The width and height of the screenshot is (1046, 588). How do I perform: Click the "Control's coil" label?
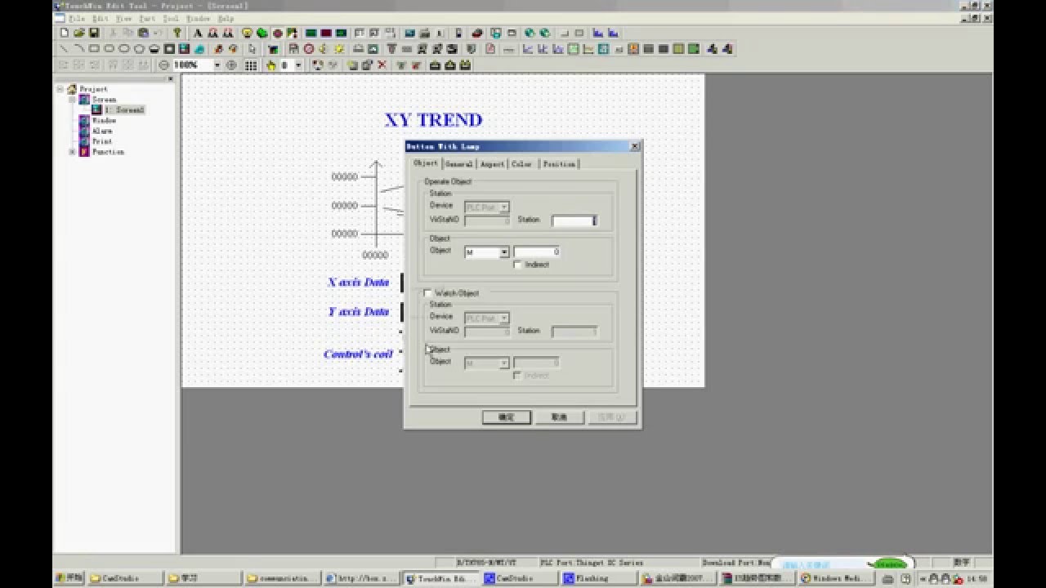(359, 354)
